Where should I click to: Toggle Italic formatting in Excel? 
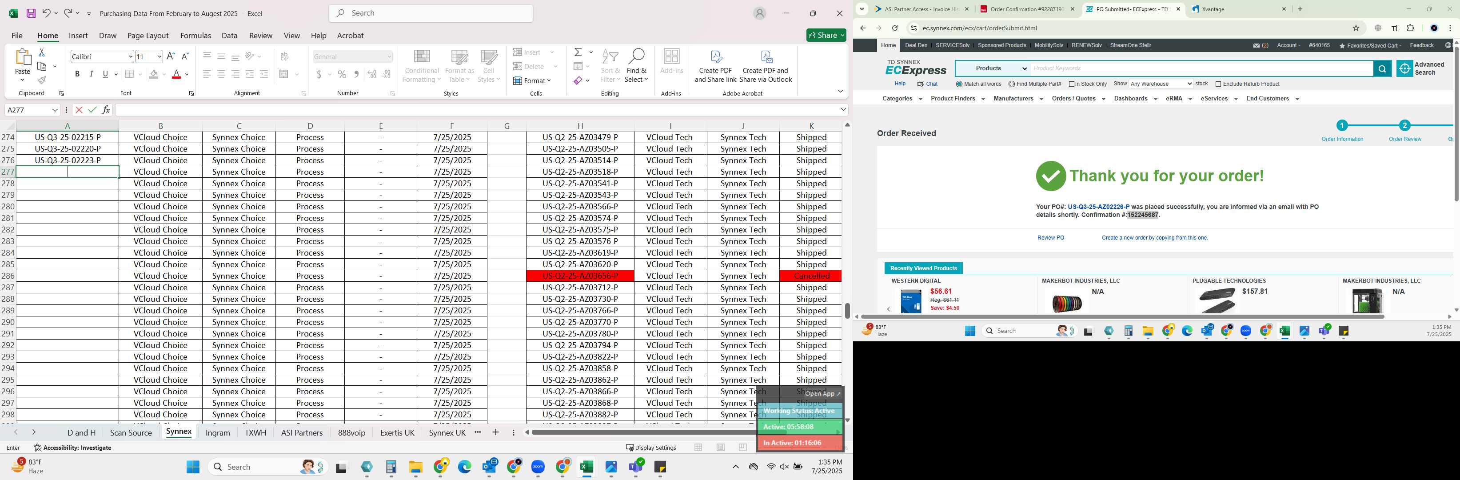coord(91,74)
